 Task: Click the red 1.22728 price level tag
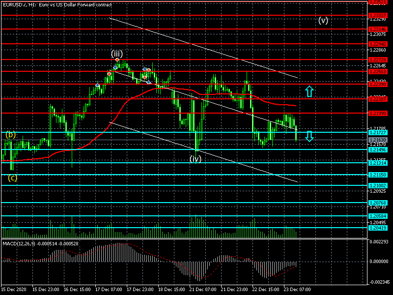378,59
